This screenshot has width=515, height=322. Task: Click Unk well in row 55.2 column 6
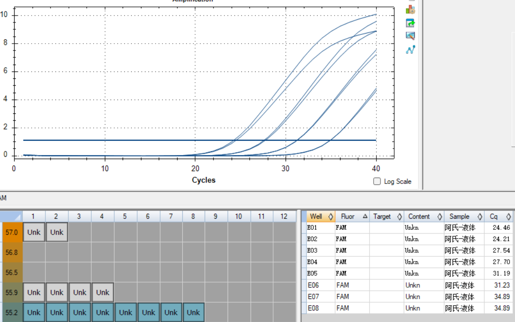point(148,312)
